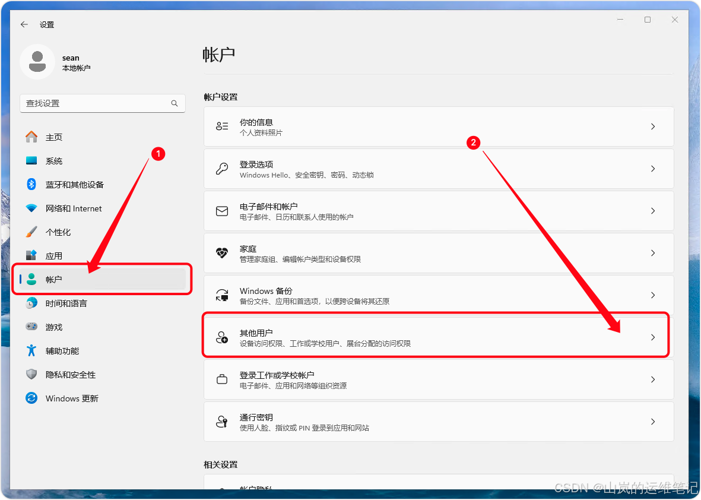Click the envelope icon for 电子邮件和帐户

click(222, 211)
